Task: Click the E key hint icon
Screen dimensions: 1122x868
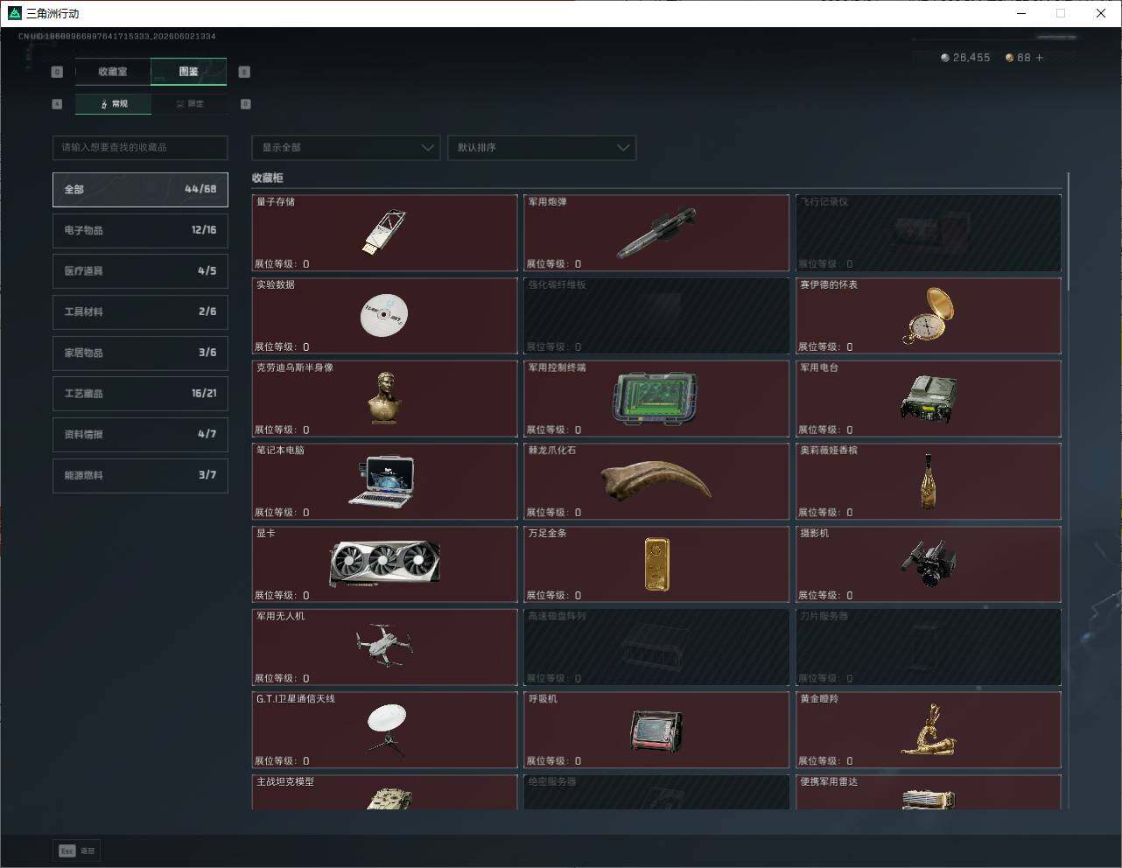Action: pyautogui.click(x=244, y=72)
